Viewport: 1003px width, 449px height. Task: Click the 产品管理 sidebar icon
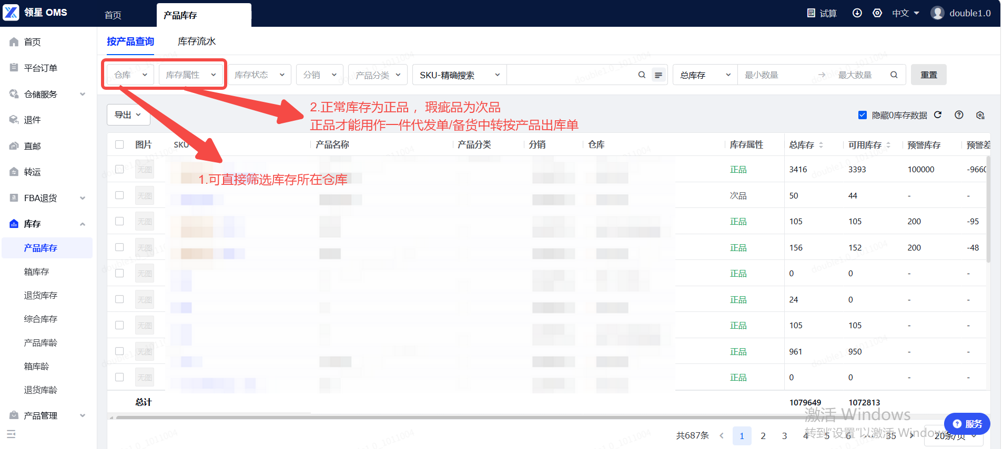14,415
